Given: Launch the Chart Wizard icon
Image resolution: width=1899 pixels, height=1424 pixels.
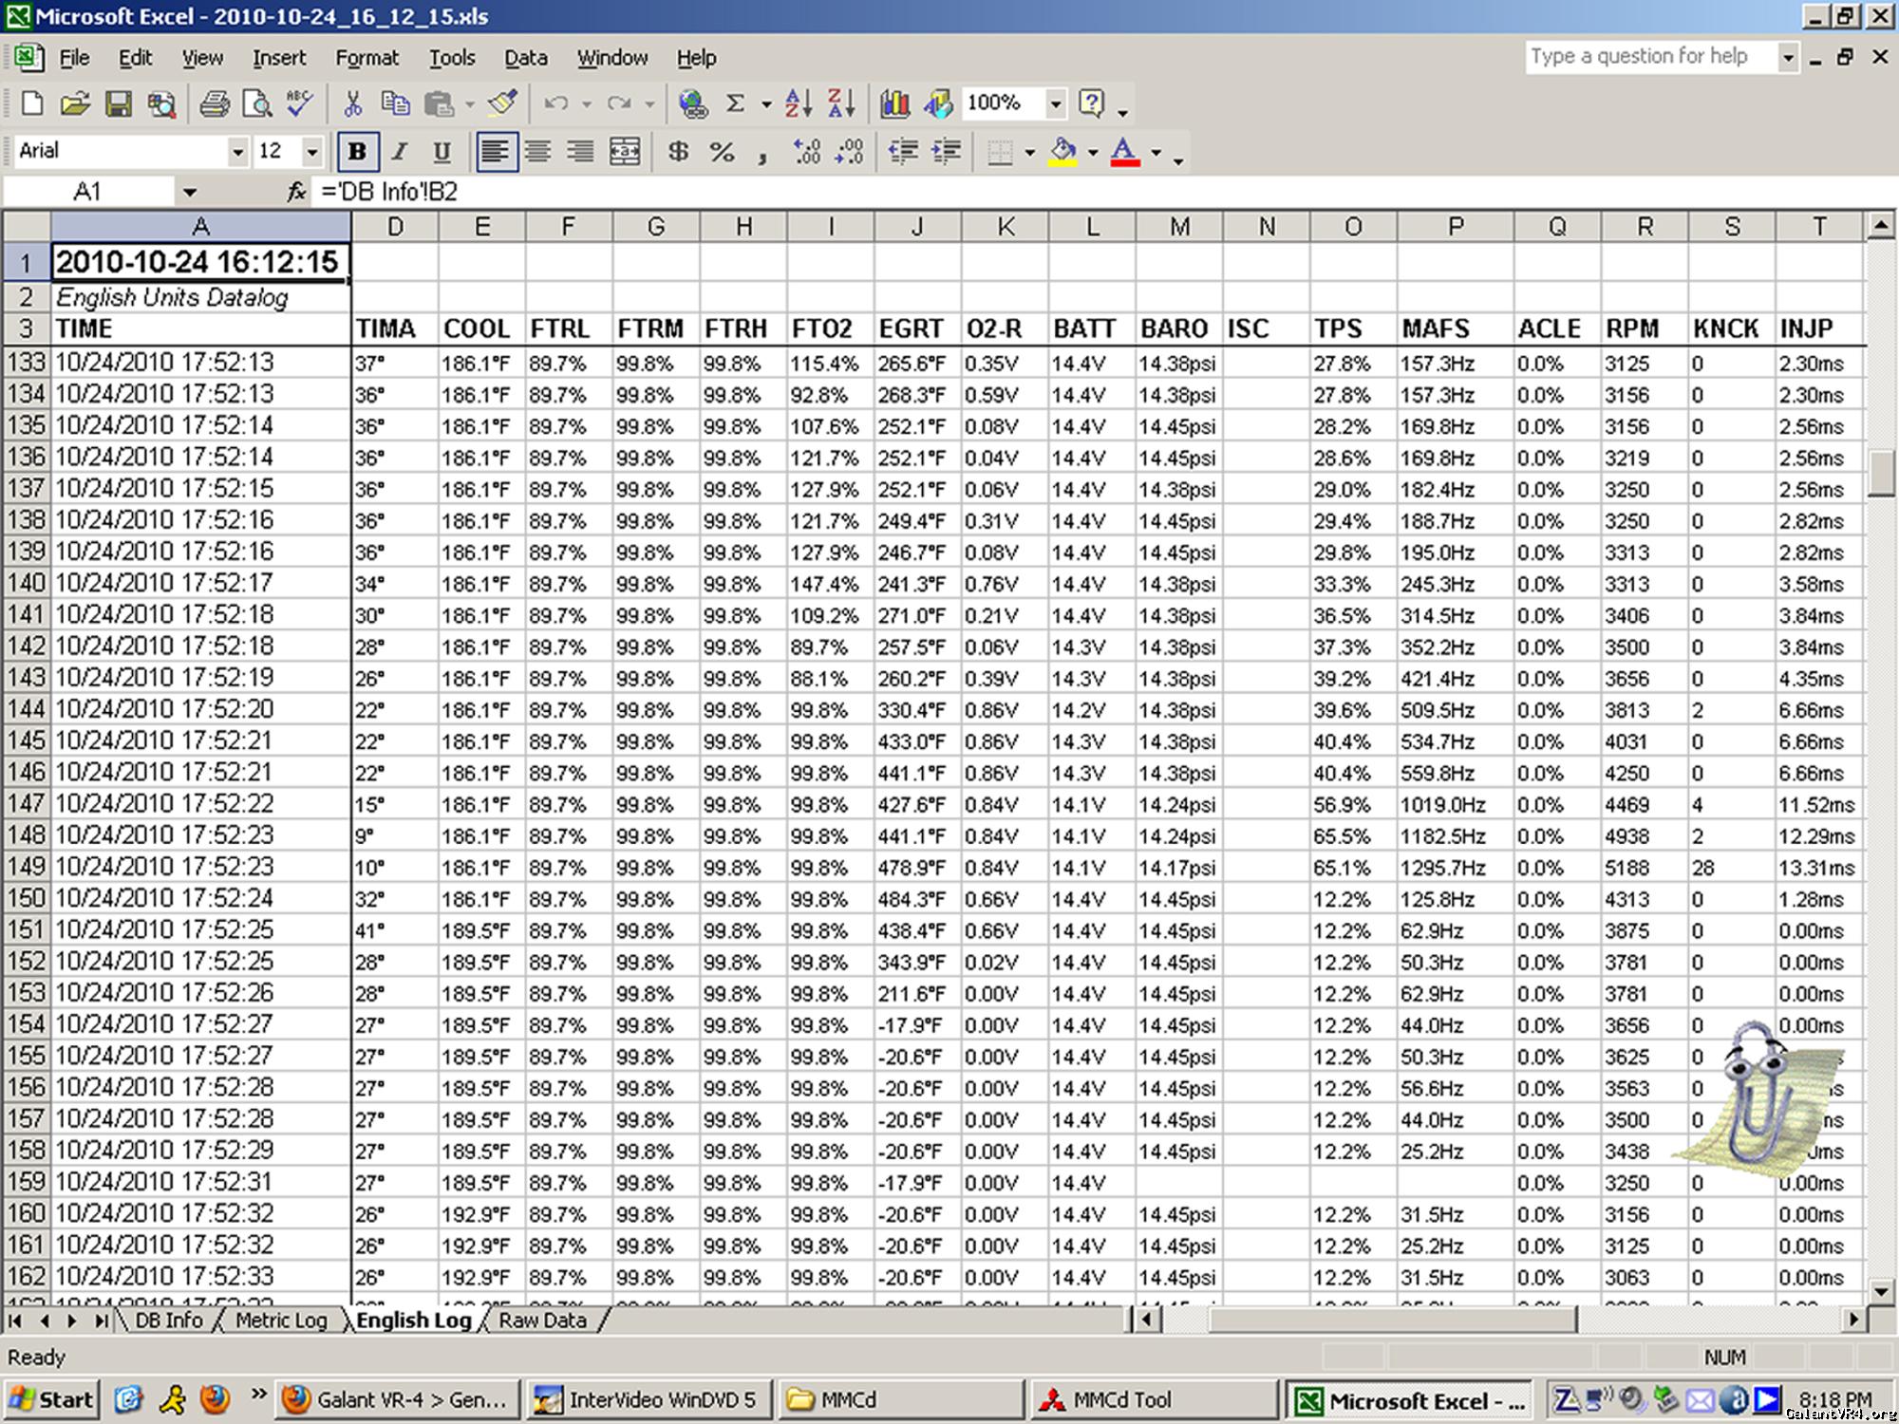Looking at the screenshot, I should [894, 103].
